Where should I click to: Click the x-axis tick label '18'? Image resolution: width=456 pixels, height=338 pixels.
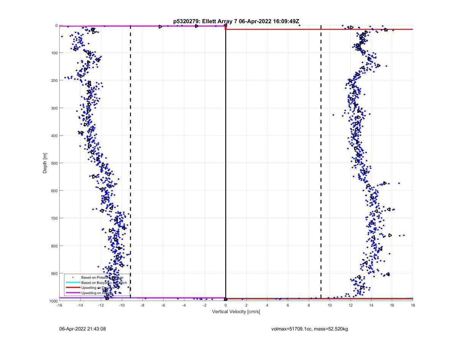pos(413,305)
